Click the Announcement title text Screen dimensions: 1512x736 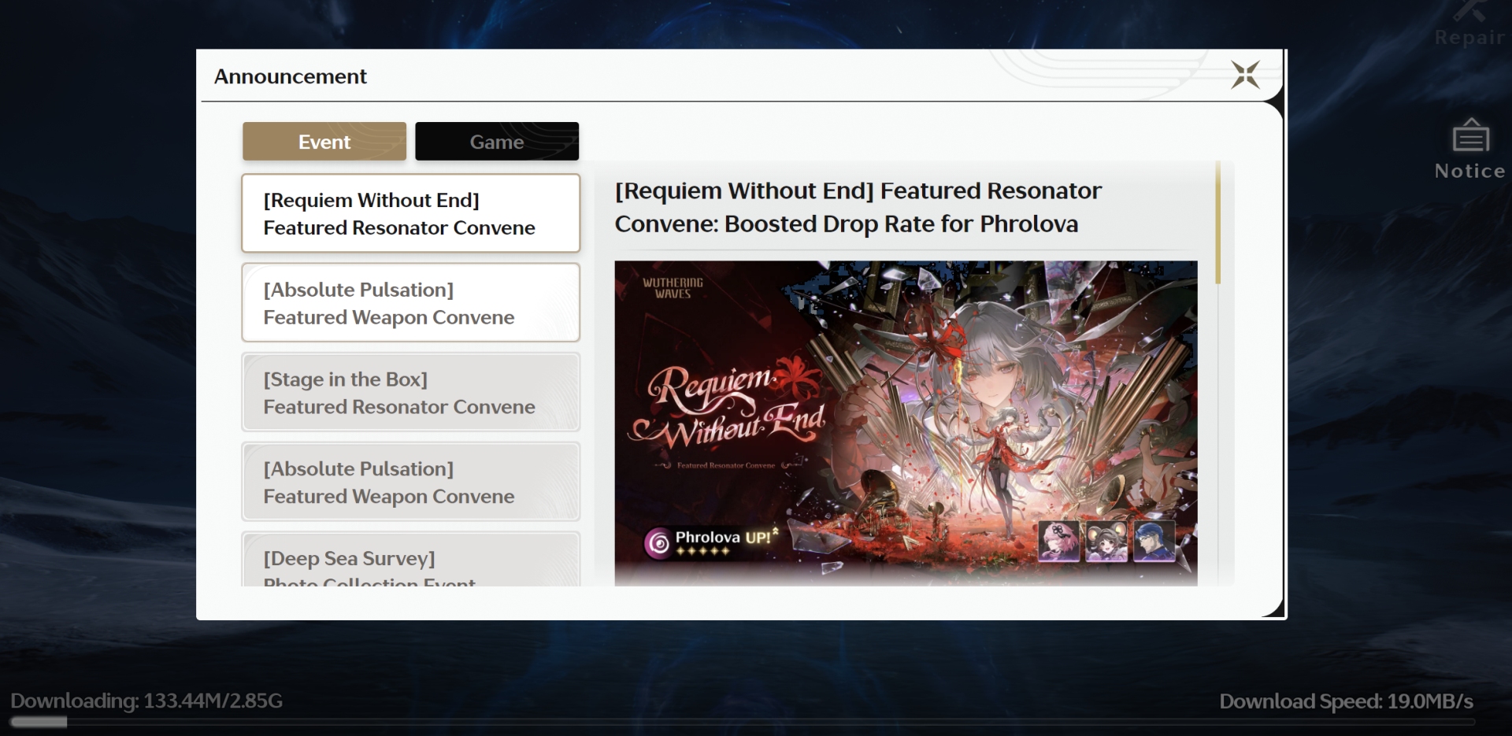click(291, 76)
